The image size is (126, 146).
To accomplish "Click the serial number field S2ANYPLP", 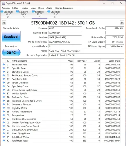I will 65,33.
